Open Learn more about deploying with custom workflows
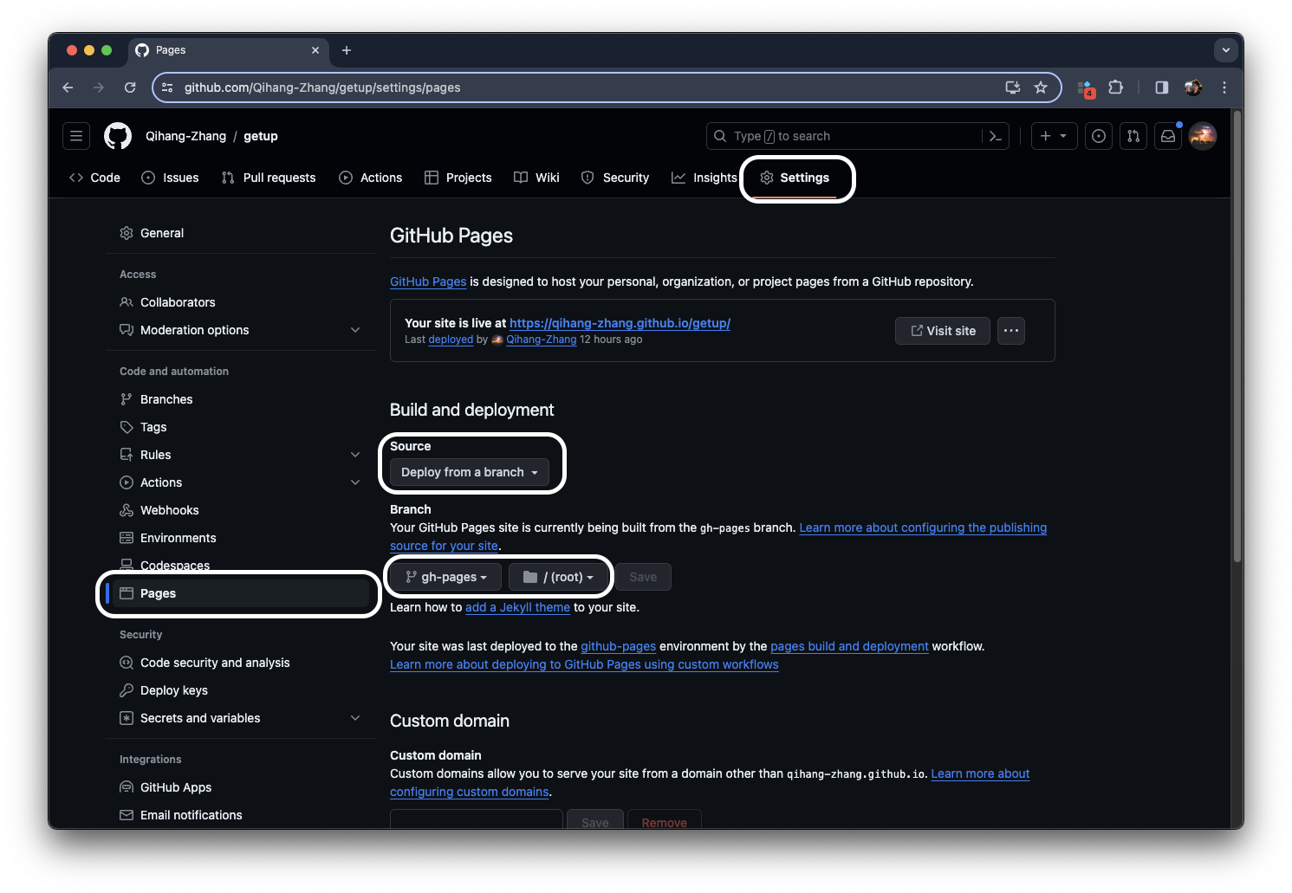 point(584,664)
